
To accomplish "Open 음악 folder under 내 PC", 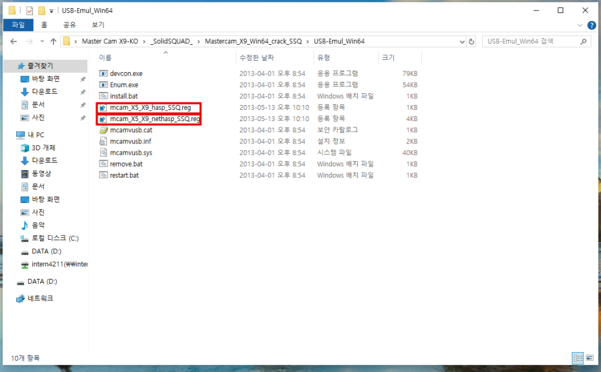I will click(38, 225).
